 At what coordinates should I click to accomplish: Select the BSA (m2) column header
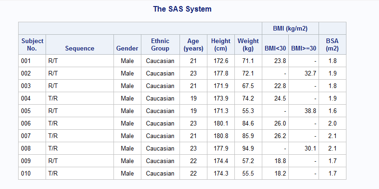tap(332, 44)
